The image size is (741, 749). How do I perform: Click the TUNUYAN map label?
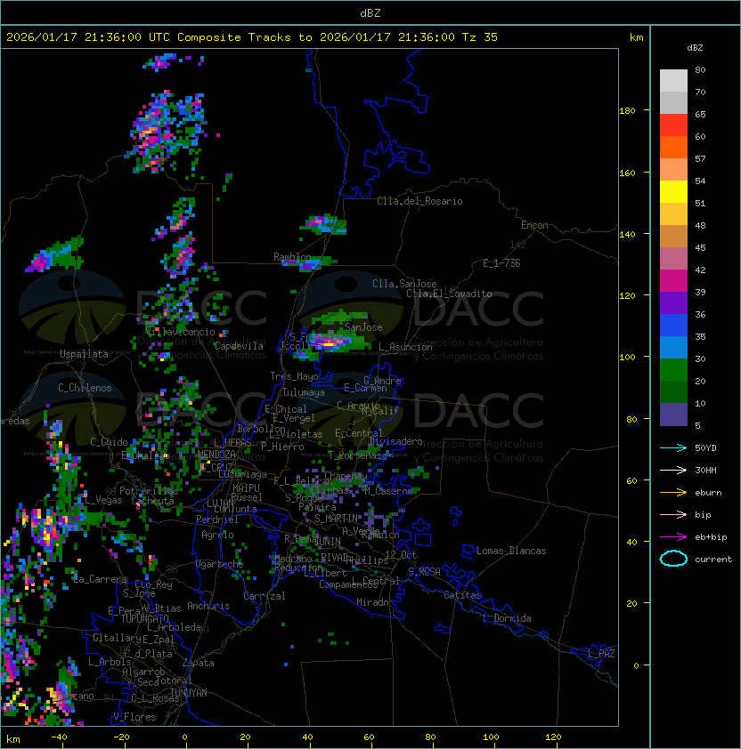pos(189,693)
